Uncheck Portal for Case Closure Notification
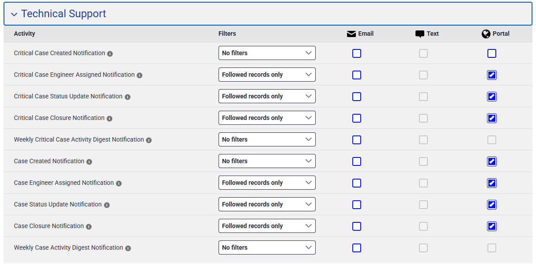This screenshot has height=266, width=536. coord(492,226)
